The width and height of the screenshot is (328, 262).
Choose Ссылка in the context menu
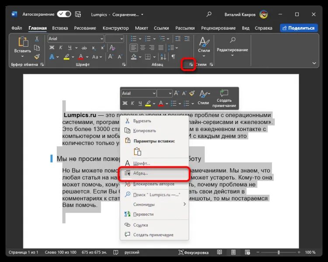[154, 225]
